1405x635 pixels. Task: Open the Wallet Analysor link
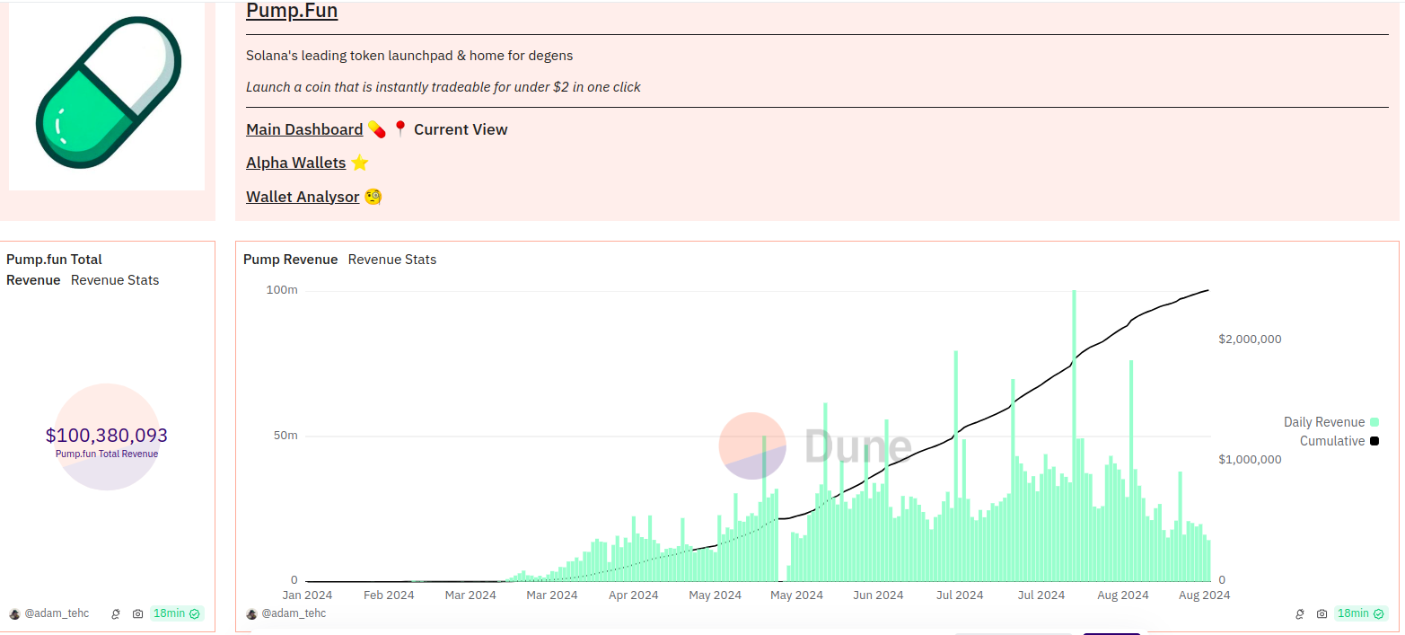[303, 196]
